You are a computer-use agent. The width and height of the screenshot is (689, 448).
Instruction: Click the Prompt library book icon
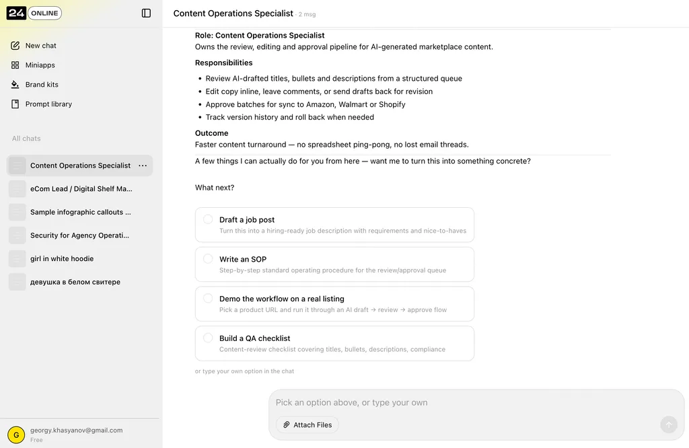coord(15,104)
